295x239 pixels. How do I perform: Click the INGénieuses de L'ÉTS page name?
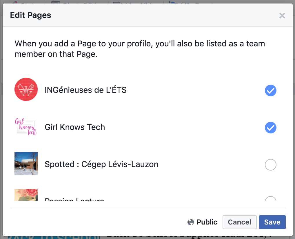(x=85, y=90)
